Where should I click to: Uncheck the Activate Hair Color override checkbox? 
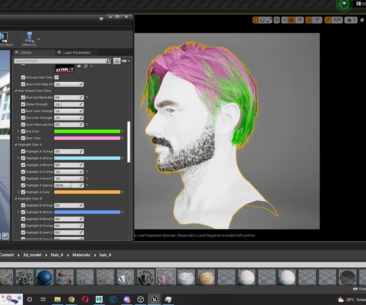pos(23,77)
